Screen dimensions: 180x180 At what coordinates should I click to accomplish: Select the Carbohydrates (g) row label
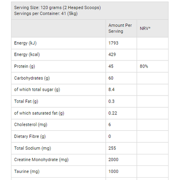[32, 78]
